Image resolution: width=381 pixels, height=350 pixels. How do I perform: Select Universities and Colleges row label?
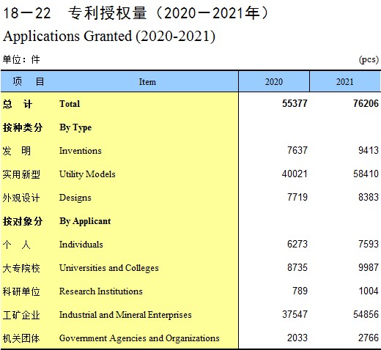(x=109, y=268)
